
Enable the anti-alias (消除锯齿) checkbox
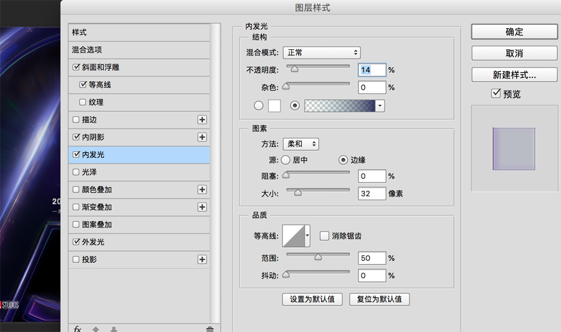point(324,236)
